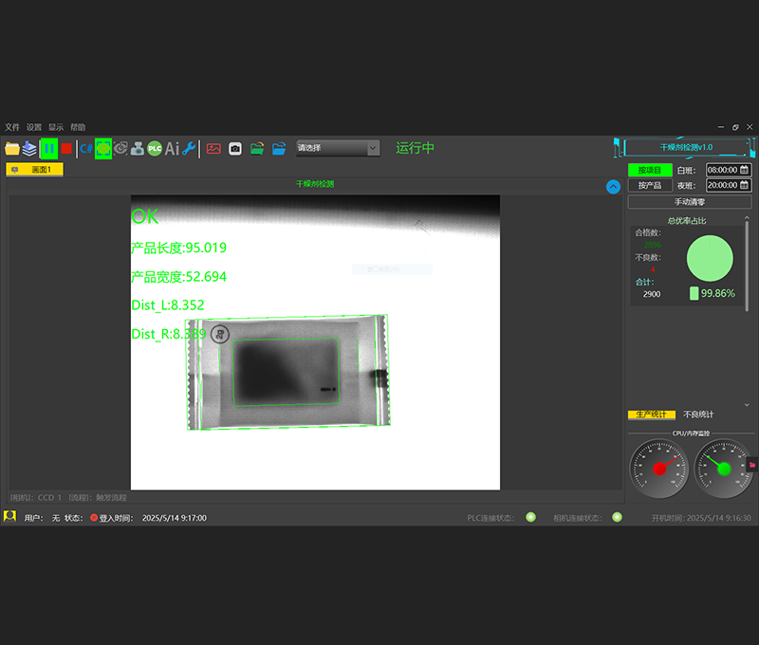Select the 按项目 statistics mode
759x645 pixels.
pyautogui.click(x=650, y=170)
